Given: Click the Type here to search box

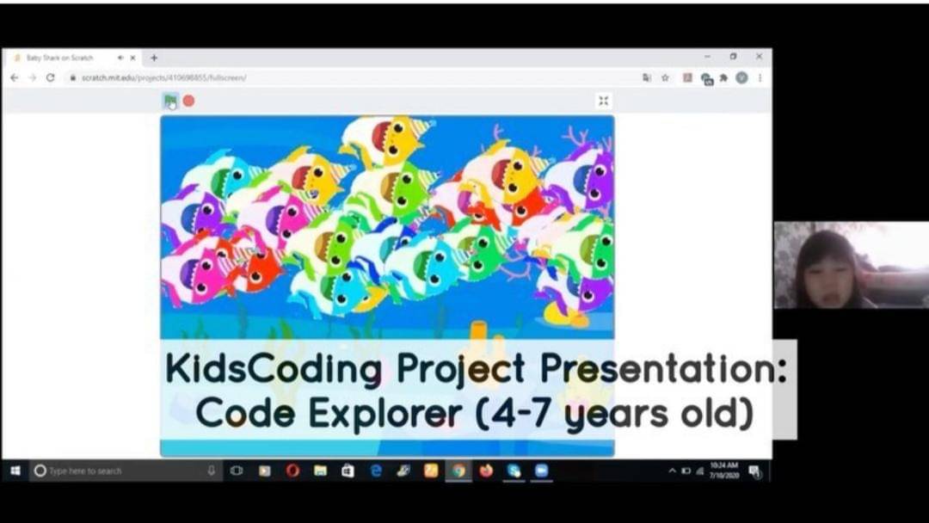Looking at the screenshot, I should click(120, 471).
